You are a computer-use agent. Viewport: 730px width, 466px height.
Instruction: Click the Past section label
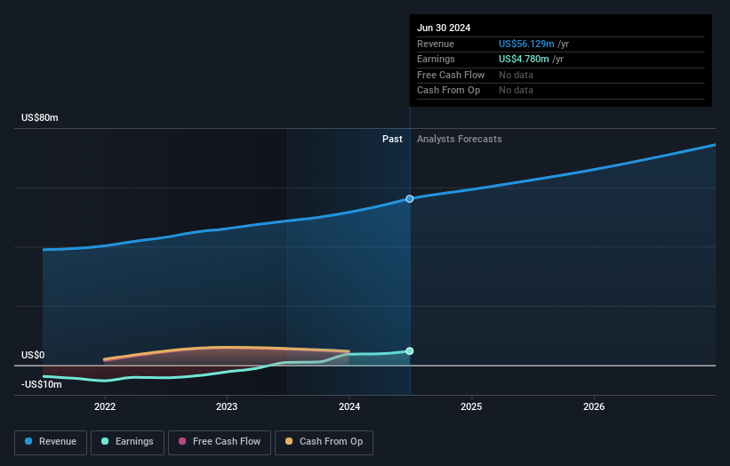coord(392,140)
